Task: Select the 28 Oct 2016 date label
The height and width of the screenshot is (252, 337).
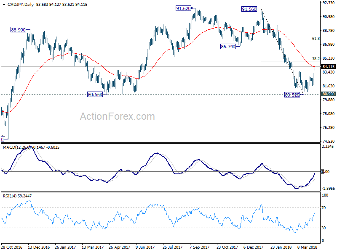Action: 12,247
